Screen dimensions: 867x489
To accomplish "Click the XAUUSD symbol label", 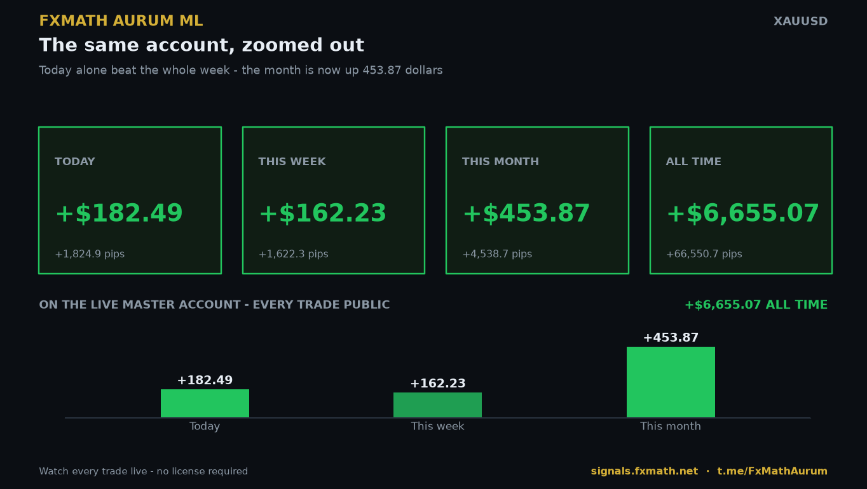I will pos(800,22).
